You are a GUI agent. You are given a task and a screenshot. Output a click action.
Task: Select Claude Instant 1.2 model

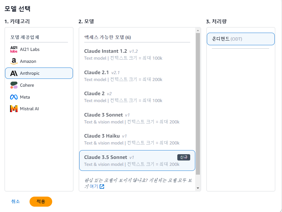coord(137,54)
